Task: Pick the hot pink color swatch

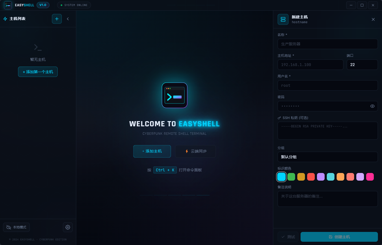Action: coord(370,177)
